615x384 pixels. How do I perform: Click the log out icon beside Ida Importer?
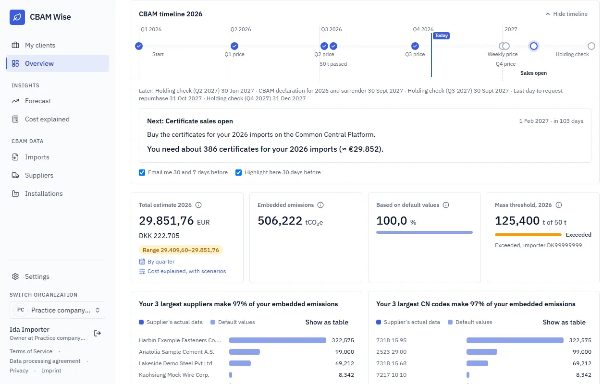click(x=98, y=333)
